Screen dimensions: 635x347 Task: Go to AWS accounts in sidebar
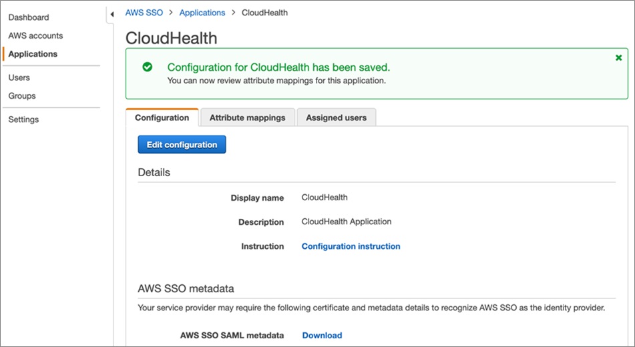click(x=35, y=35)
